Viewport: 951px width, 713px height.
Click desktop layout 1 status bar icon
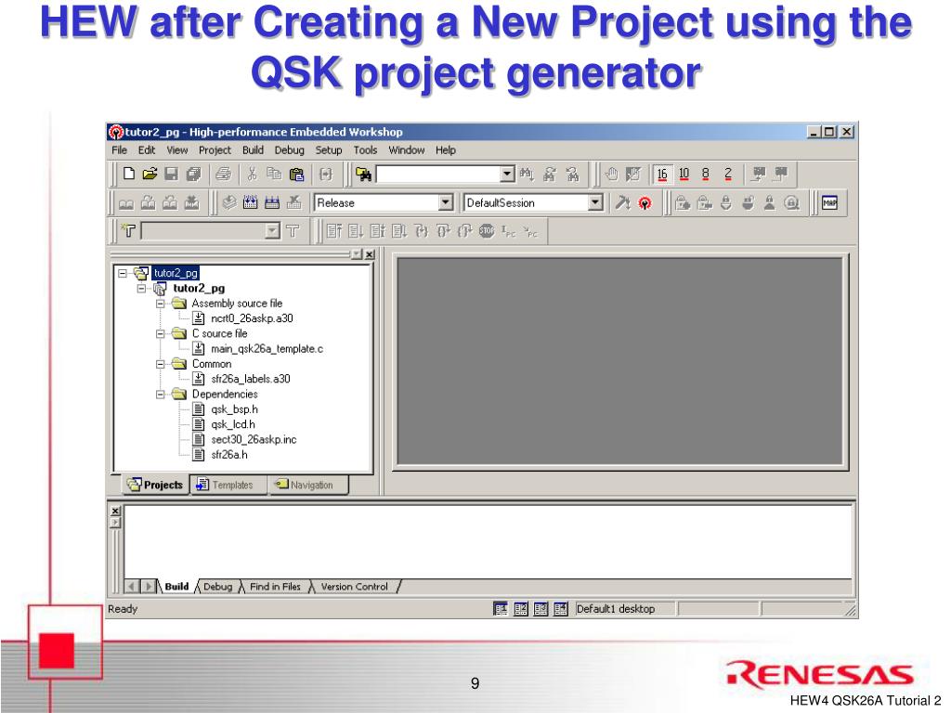(501, 609)
